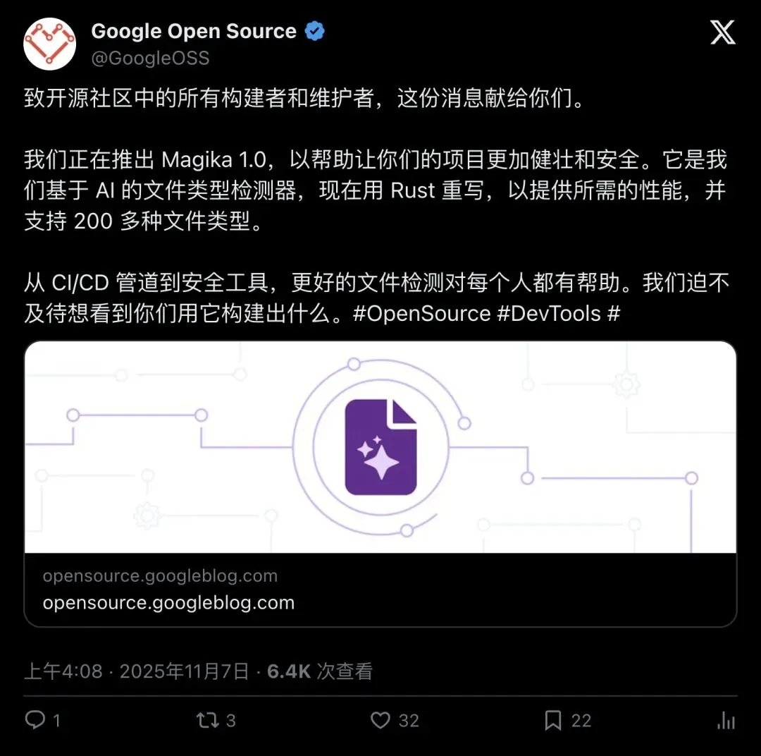Image resolution: width=761 pixels, height=756 pixels.
Task: Click the 2025年11月7日 timestamp
Action: pos(184,671)
